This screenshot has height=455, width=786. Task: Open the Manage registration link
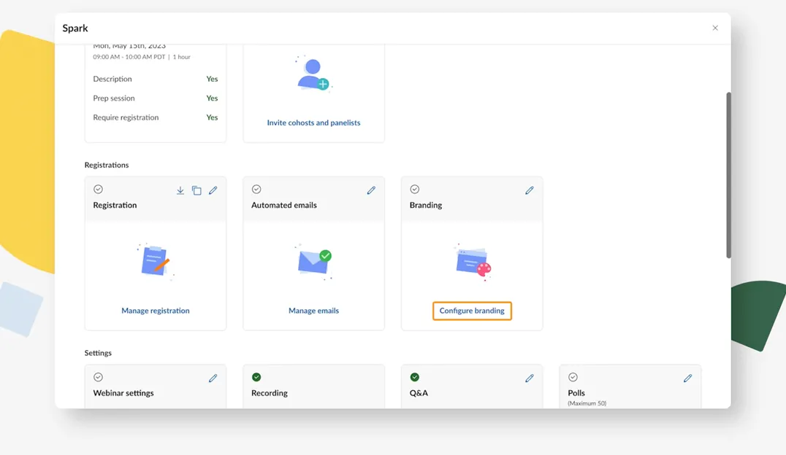156,311
